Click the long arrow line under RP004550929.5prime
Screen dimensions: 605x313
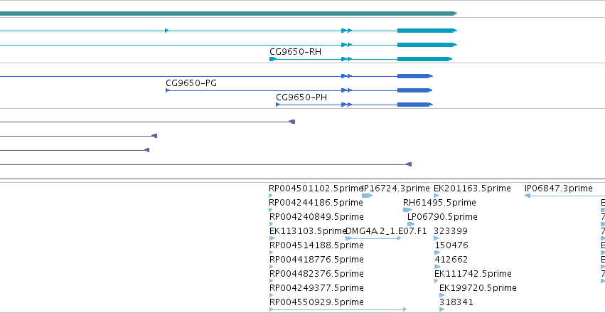pyautogui.click(x=338, y=309)
